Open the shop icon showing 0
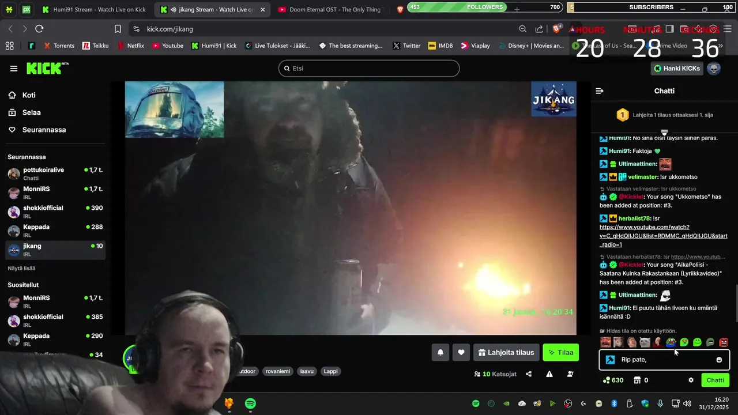 [x=641, y=380]
